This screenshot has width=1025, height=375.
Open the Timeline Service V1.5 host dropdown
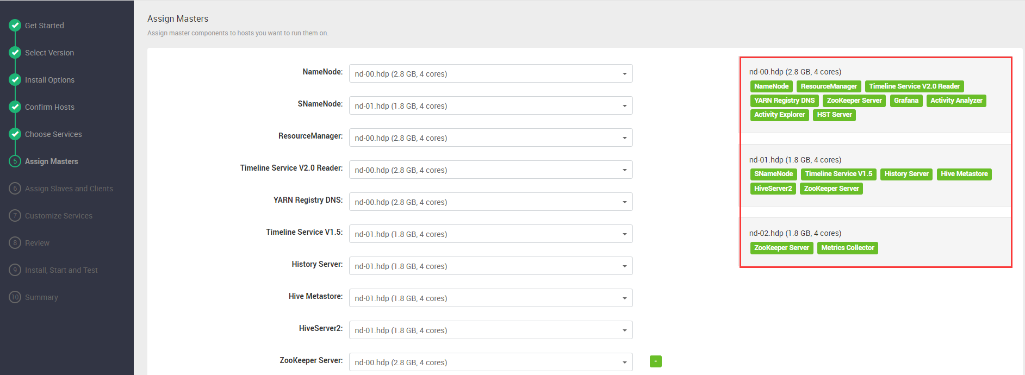pos(491,234)
